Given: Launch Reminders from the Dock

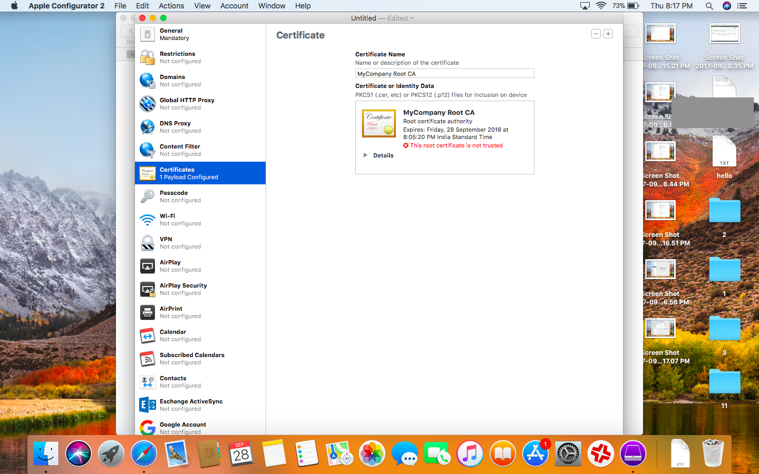Looking at the screenshot, I should (x=307, y=453).
